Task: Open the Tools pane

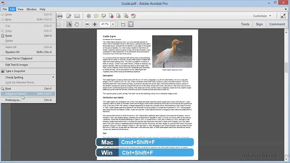Action: click(x=245, y=24)
